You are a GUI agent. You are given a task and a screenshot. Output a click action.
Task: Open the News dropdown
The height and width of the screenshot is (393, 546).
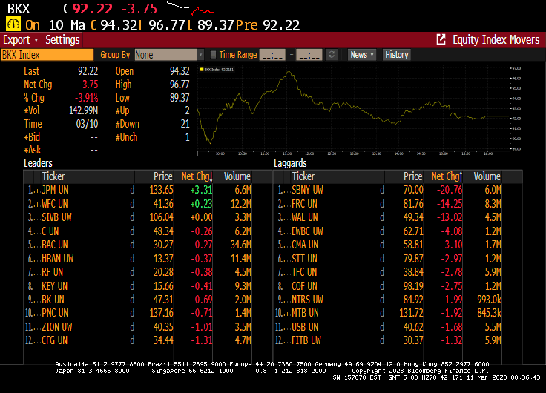(x=361, y=55)
